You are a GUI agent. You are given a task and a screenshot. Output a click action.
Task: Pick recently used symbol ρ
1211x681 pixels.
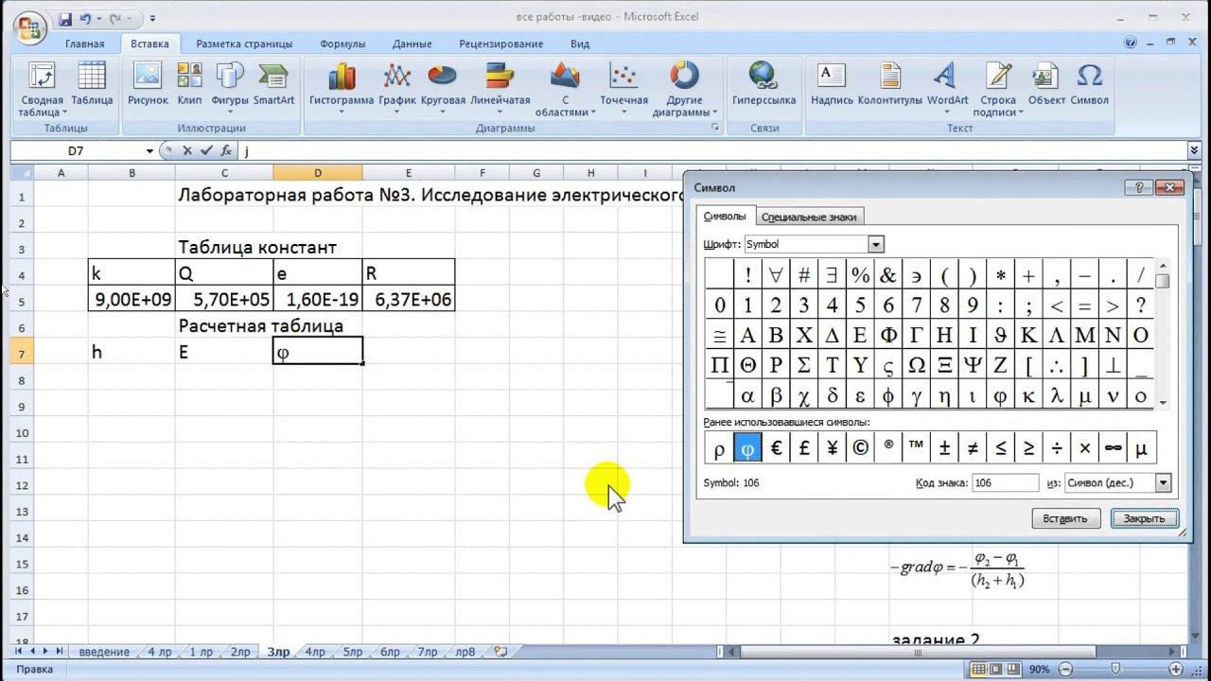click(x=719, y=449)
